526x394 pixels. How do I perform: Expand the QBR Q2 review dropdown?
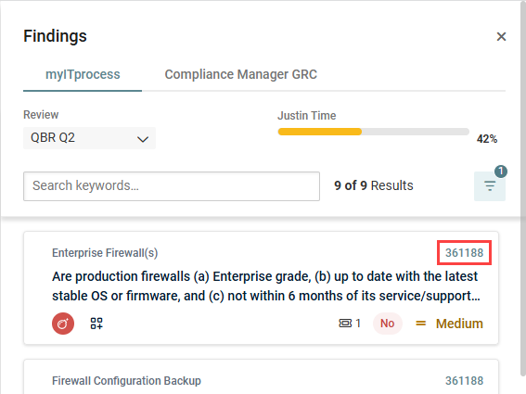tap(90, 138)
